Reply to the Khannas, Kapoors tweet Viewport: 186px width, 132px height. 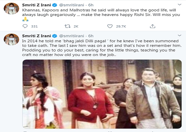25,26
